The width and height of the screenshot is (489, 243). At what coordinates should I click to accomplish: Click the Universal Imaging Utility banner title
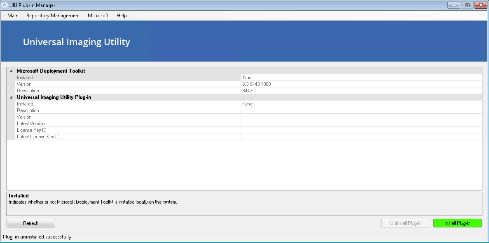[x=76, y=42]
